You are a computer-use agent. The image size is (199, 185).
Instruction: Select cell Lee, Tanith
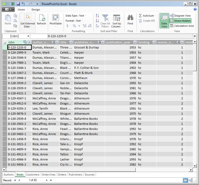tap(45, 108)
